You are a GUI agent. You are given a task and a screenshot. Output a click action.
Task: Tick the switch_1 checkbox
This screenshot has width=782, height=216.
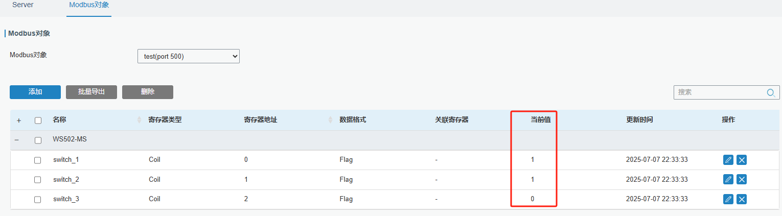[38, 160]
